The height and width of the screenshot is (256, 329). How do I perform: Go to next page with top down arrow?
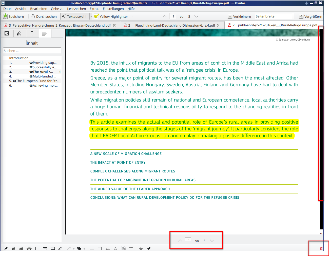(196, 16)
